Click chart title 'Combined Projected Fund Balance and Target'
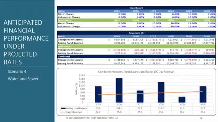218x122 pixels. click(x=136, y=72)
